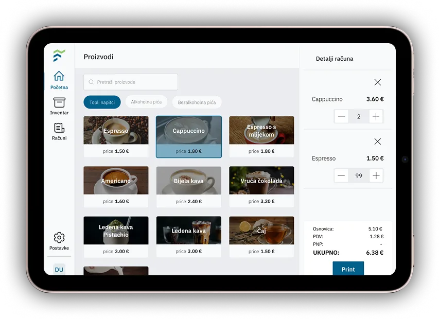Switch to Alkoholna pića category
The image size is (439, 319).
click(x=147, y=102)
